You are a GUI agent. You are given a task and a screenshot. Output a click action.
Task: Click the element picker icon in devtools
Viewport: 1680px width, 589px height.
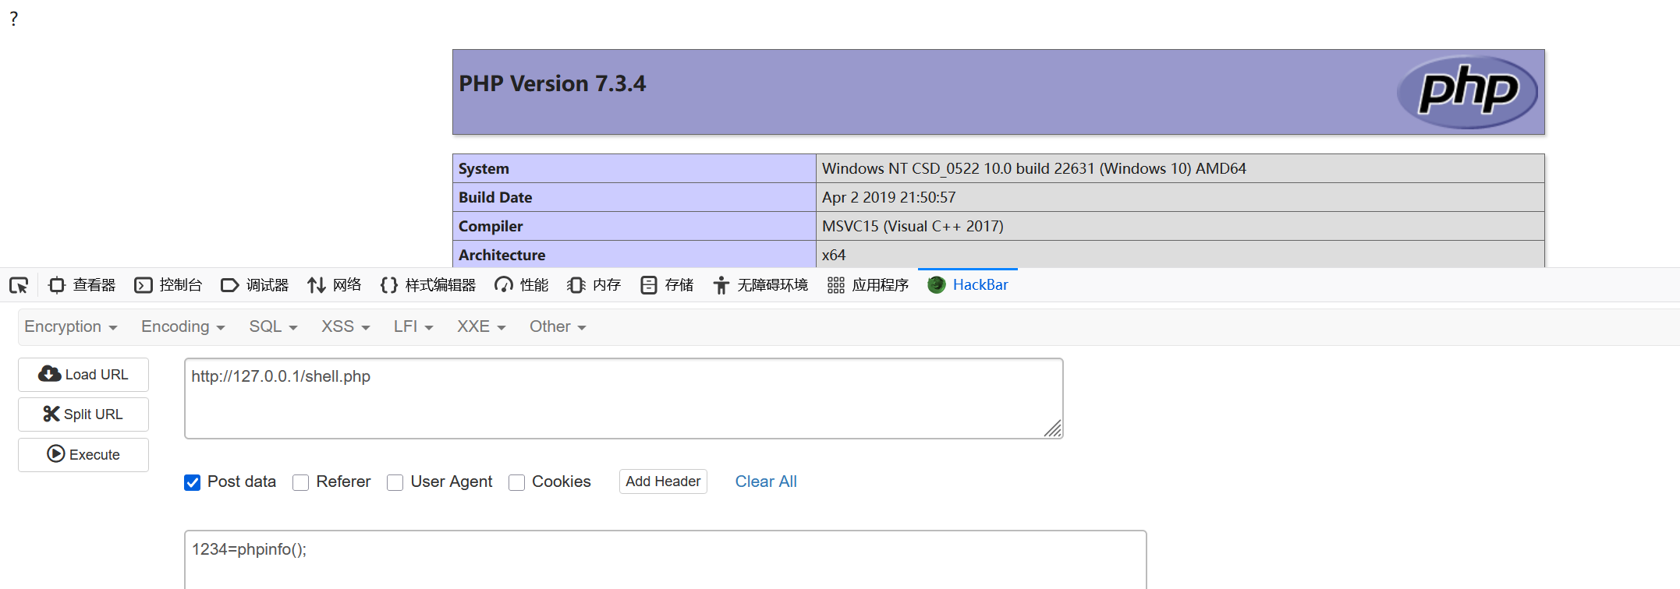19,285
